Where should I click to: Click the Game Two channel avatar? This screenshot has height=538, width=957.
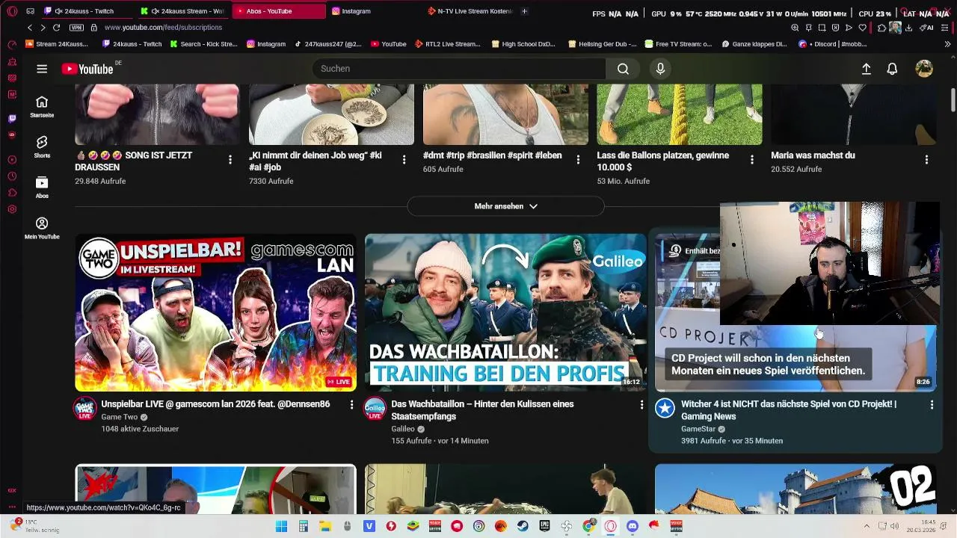tap(84, 409)
